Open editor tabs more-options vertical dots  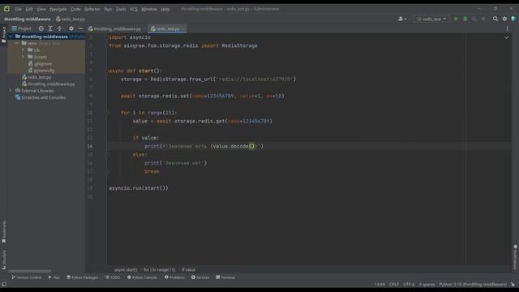tap(507, 29)
